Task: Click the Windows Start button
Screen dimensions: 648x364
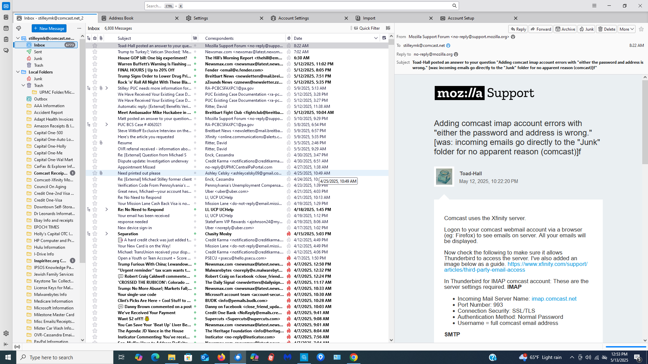Action: [x=8, y=357]
